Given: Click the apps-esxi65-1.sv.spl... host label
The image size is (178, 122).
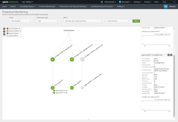Looking at the screenshot, I should (62, 93).
